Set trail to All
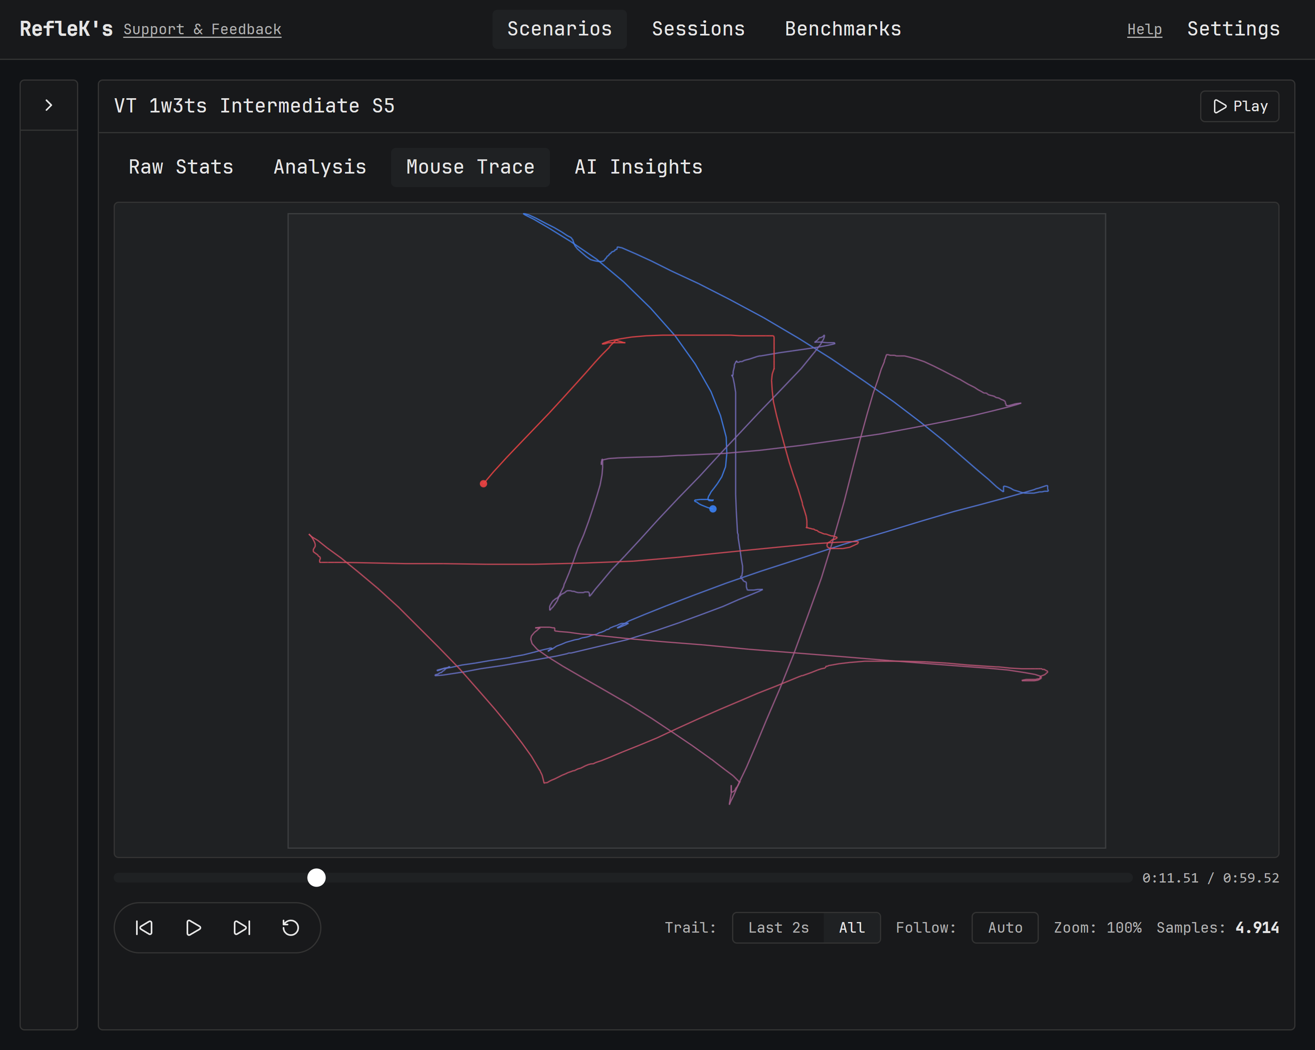Image resolution: width=1315 pixels, height=1050 pixels. click(851, 928)
